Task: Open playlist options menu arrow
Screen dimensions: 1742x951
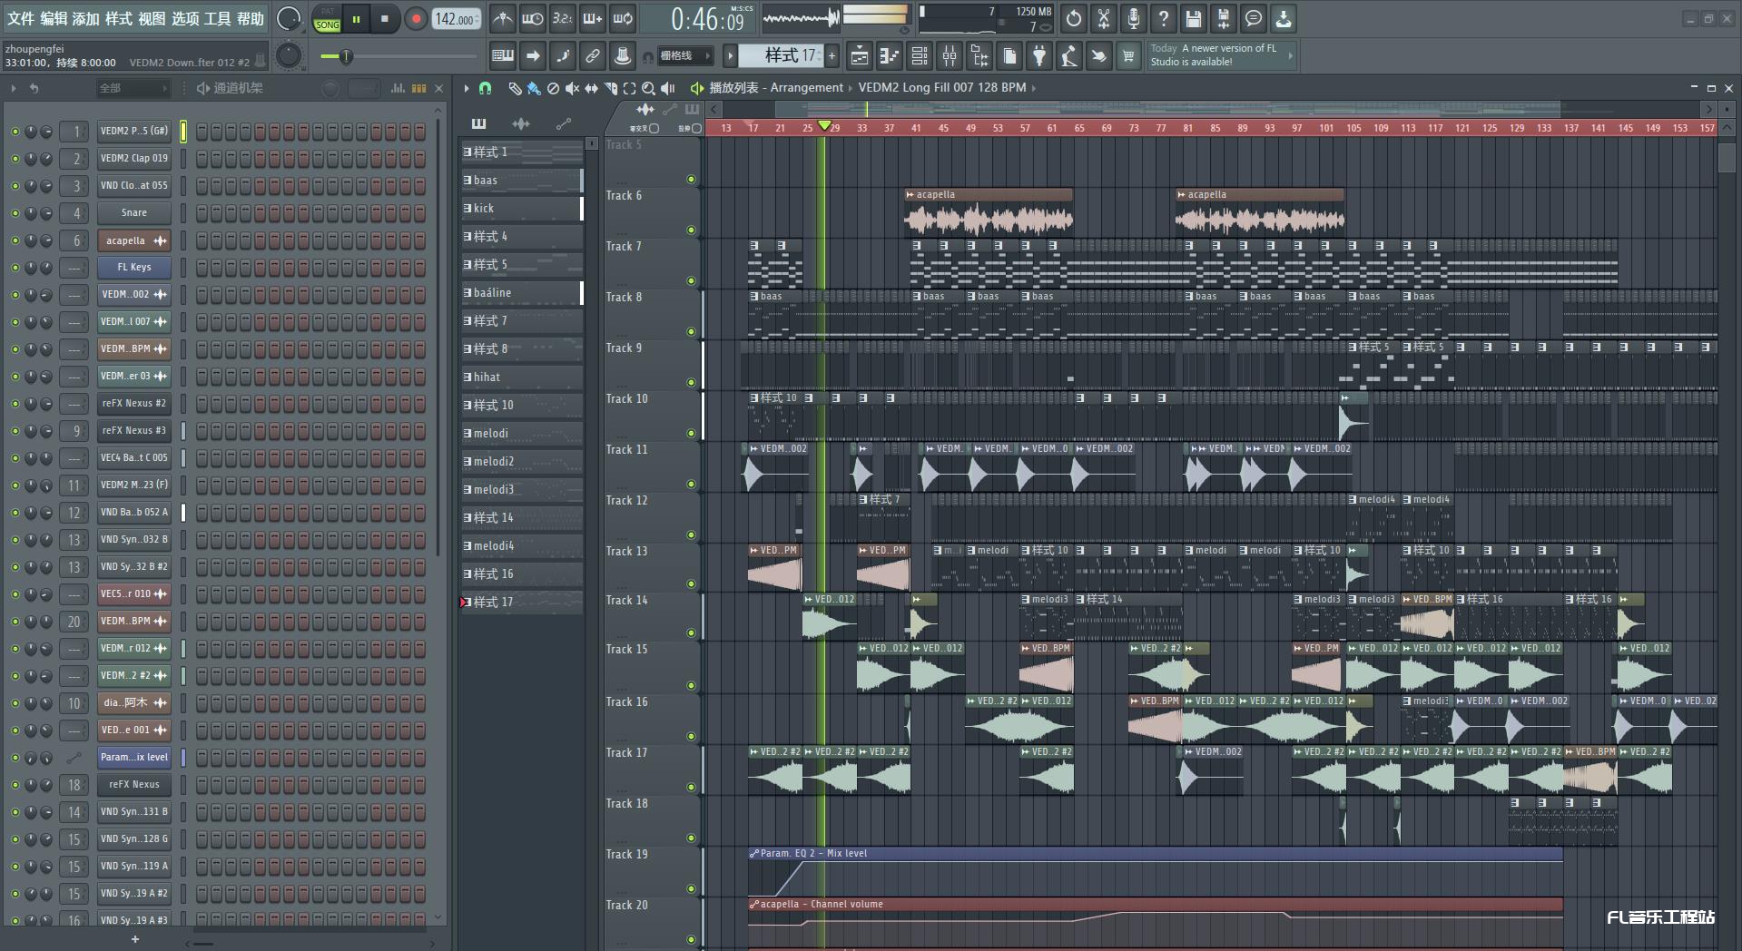Action: (x=467, y=88)
